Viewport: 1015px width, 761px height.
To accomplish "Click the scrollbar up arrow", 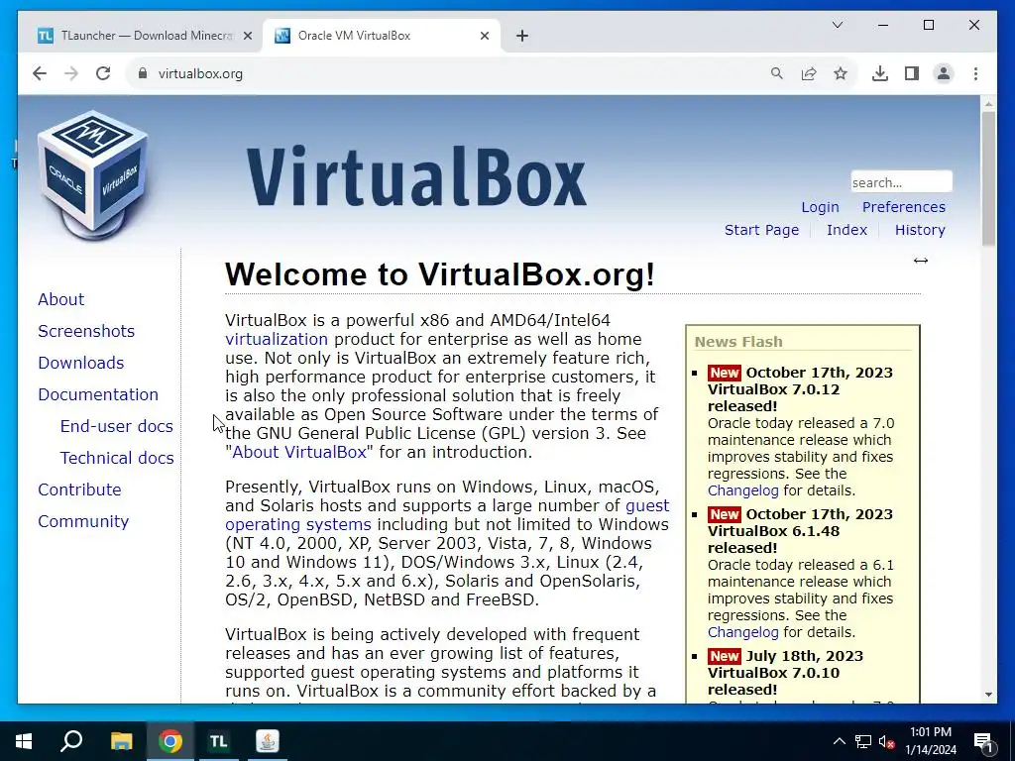I will click(988, 103).
